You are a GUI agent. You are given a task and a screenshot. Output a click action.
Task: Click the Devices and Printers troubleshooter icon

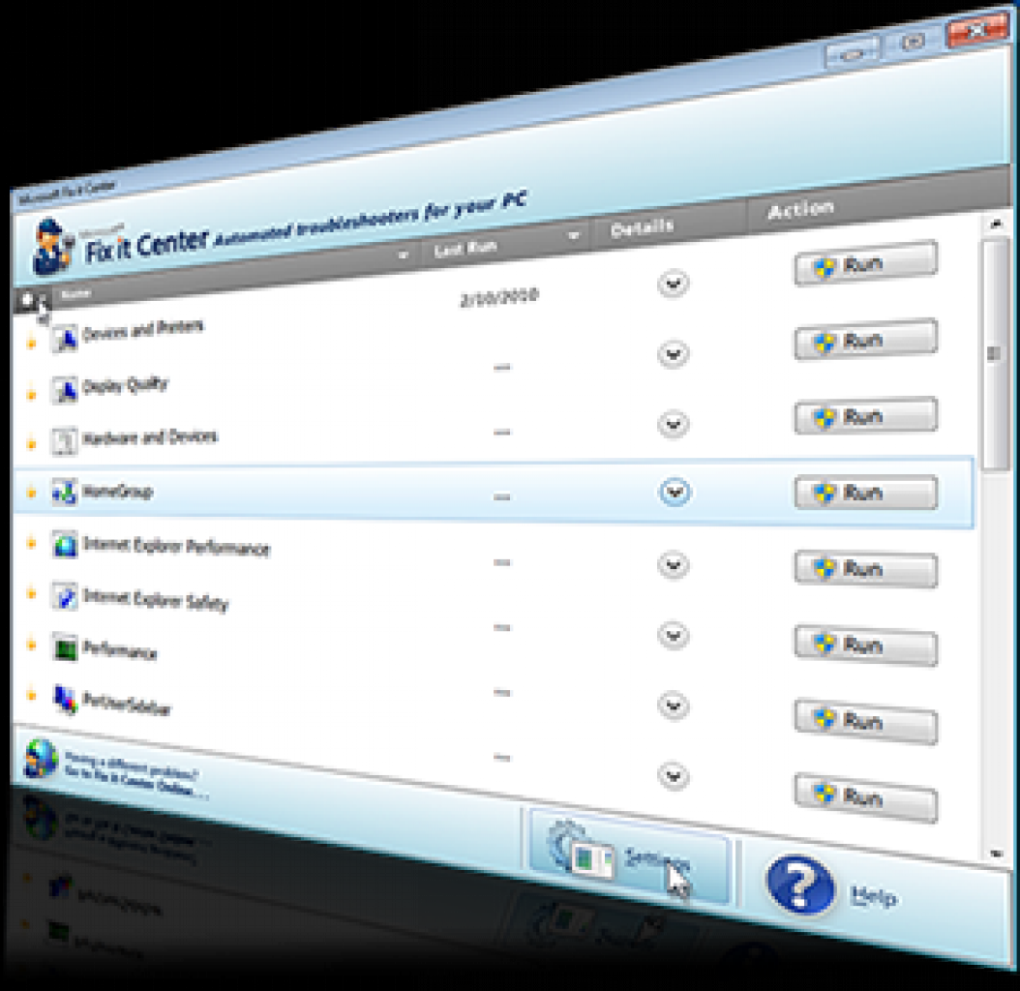tap(65, 339)
